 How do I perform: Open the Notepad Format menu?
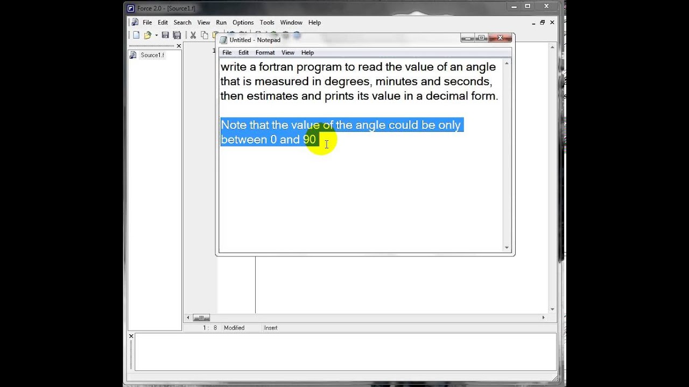pyautogui.click(x=265, y=53)
